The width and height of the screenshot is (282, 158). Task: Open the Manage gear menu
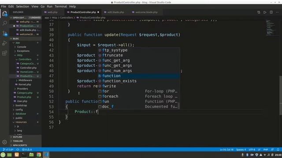click(x=4, y=142)
